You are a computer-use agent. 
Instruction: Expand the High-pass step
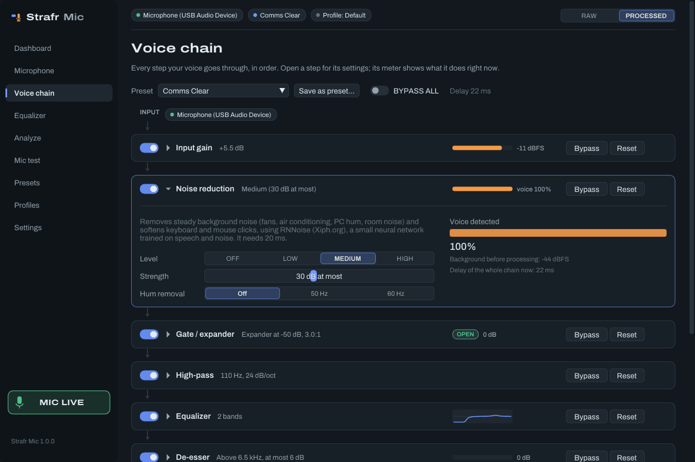coord(168,376)
